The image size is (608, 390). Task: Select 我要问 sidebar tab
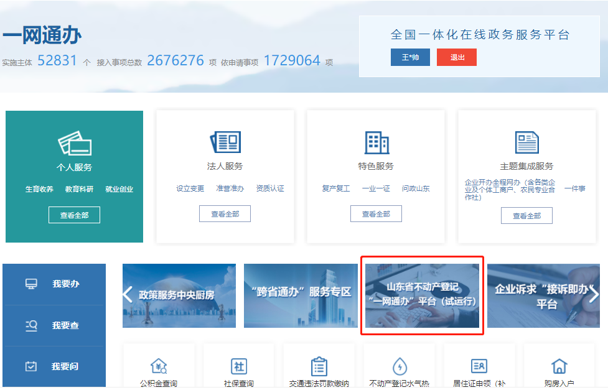point(54,366)
